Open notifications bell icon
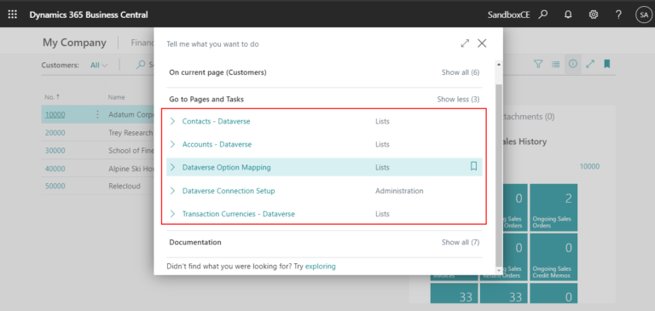The width and height of the screenshot is (655, 311). [568, 14]
